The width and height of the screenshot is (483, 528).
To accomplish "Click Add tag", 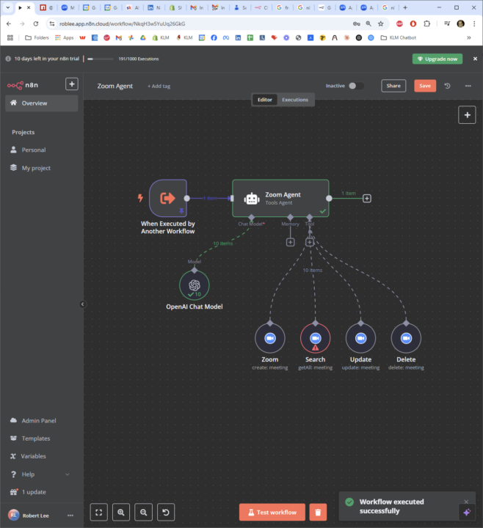I will [x=159, y=87].
